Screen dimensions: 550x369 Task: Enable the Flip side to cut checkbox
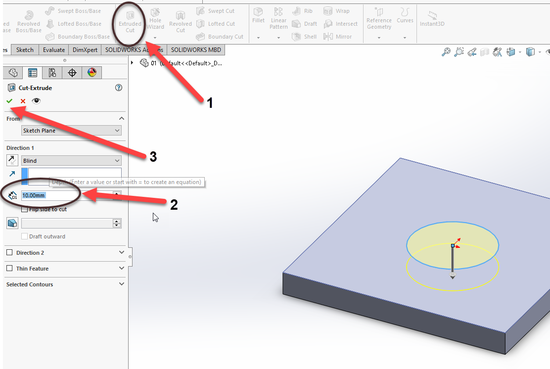coord(23,209)
